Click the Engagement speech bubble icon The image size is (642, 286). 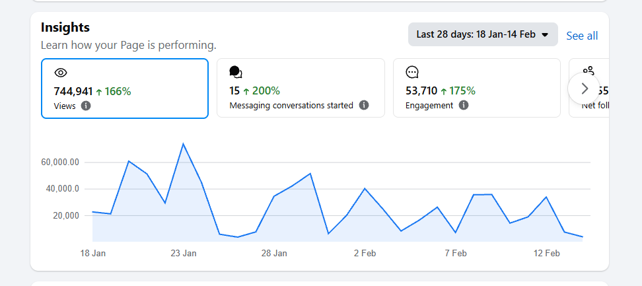tap(412, 73)
